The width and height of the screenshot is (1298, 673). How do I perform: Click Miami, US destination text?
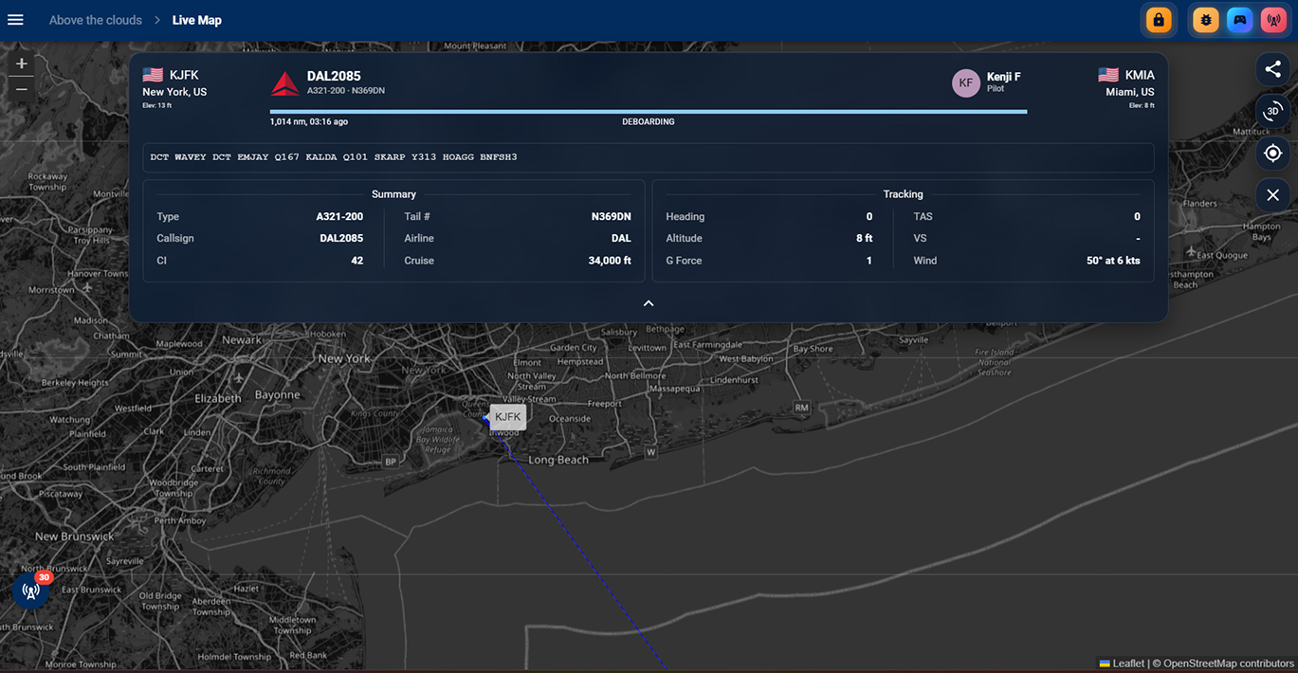(1130, 93)
